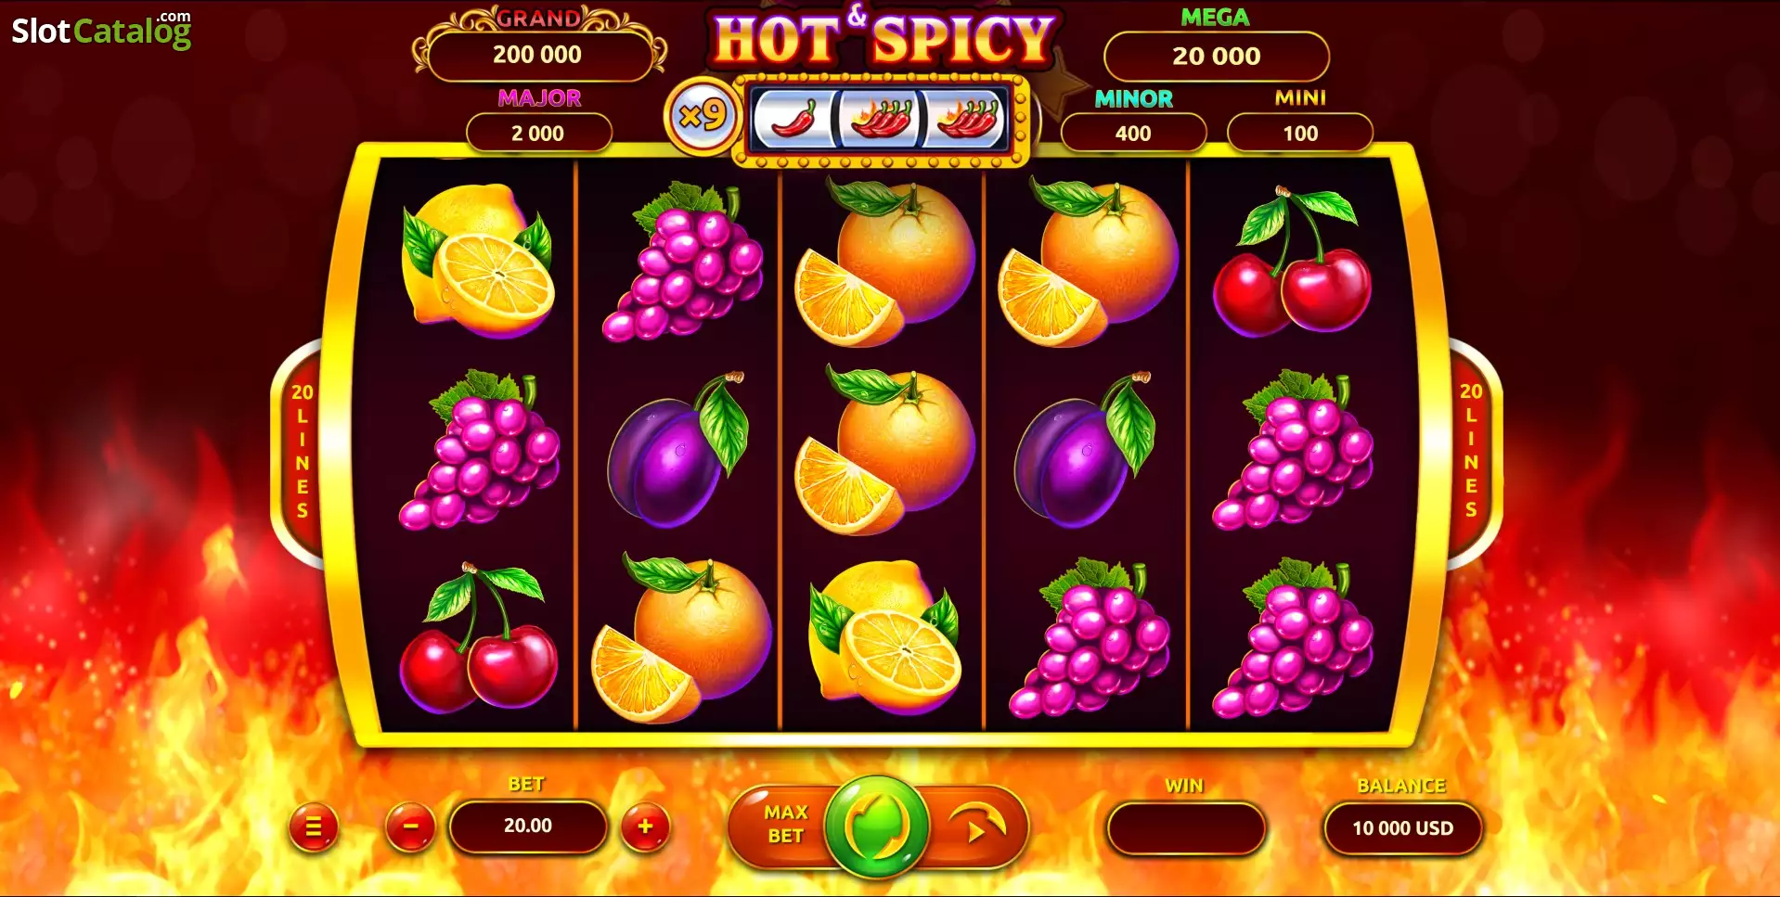
Task: Start autoplay with the arrow button
Action: pyautogui.click(x=976, y=824)
